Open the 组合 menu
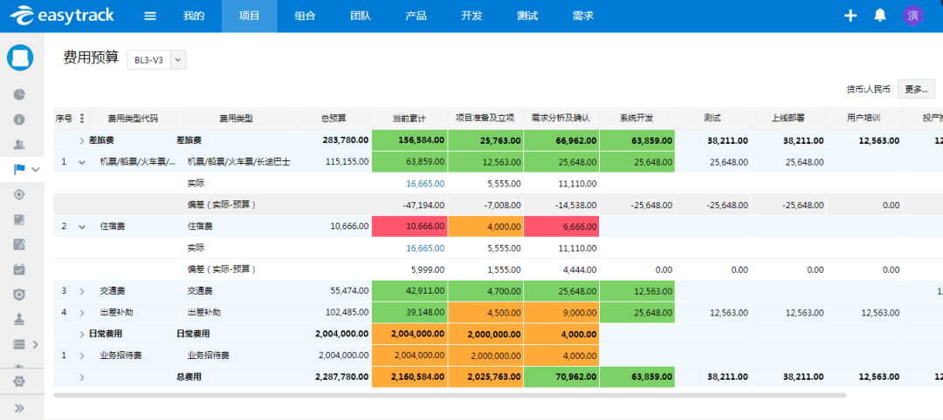Viewport: 943px width, 420px height. [x=305, y=17]
